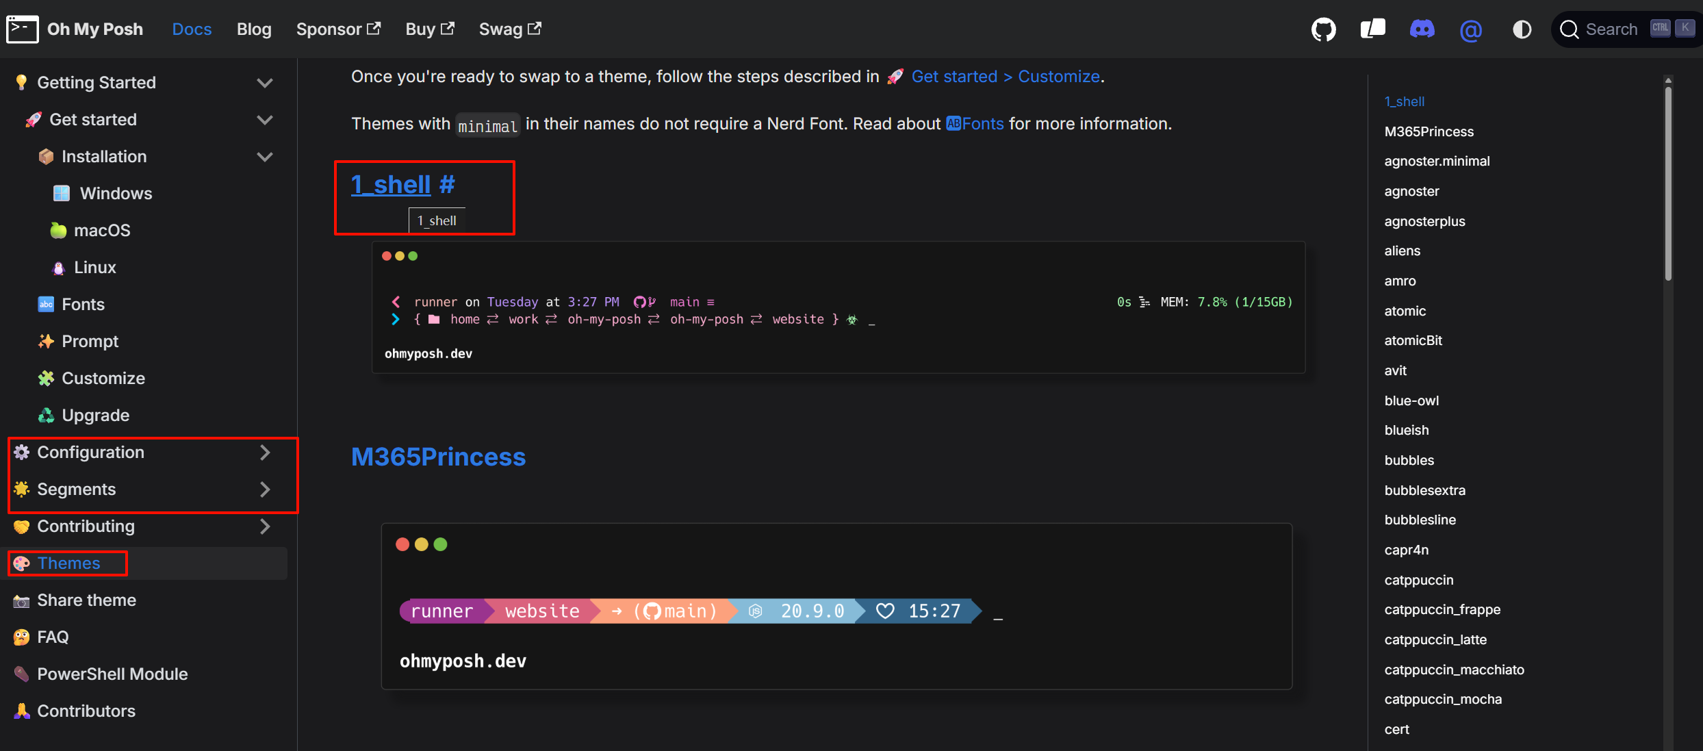Image resolution: width=1703 pixels, height=751 pixels.
Task: Click the M365Princess theme preview image
Action: [x=836, y=606]
